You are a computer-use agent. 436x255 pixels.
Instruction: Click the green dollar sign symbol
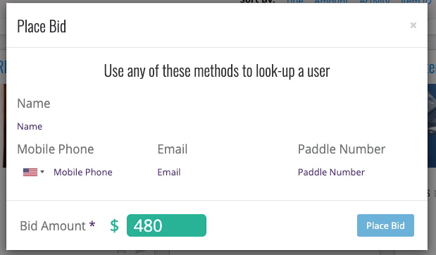[114, 225]
